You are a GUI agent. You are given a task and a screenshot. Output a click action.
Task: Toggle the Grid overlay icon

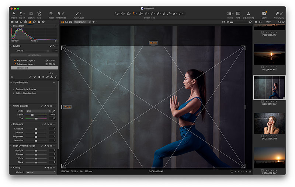[x=238, y=14]
